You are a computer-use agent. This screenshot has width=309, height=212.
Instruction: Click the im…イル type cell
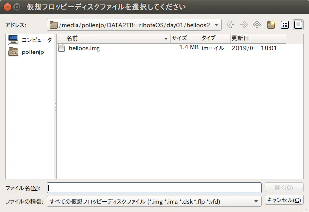point(213,48)
